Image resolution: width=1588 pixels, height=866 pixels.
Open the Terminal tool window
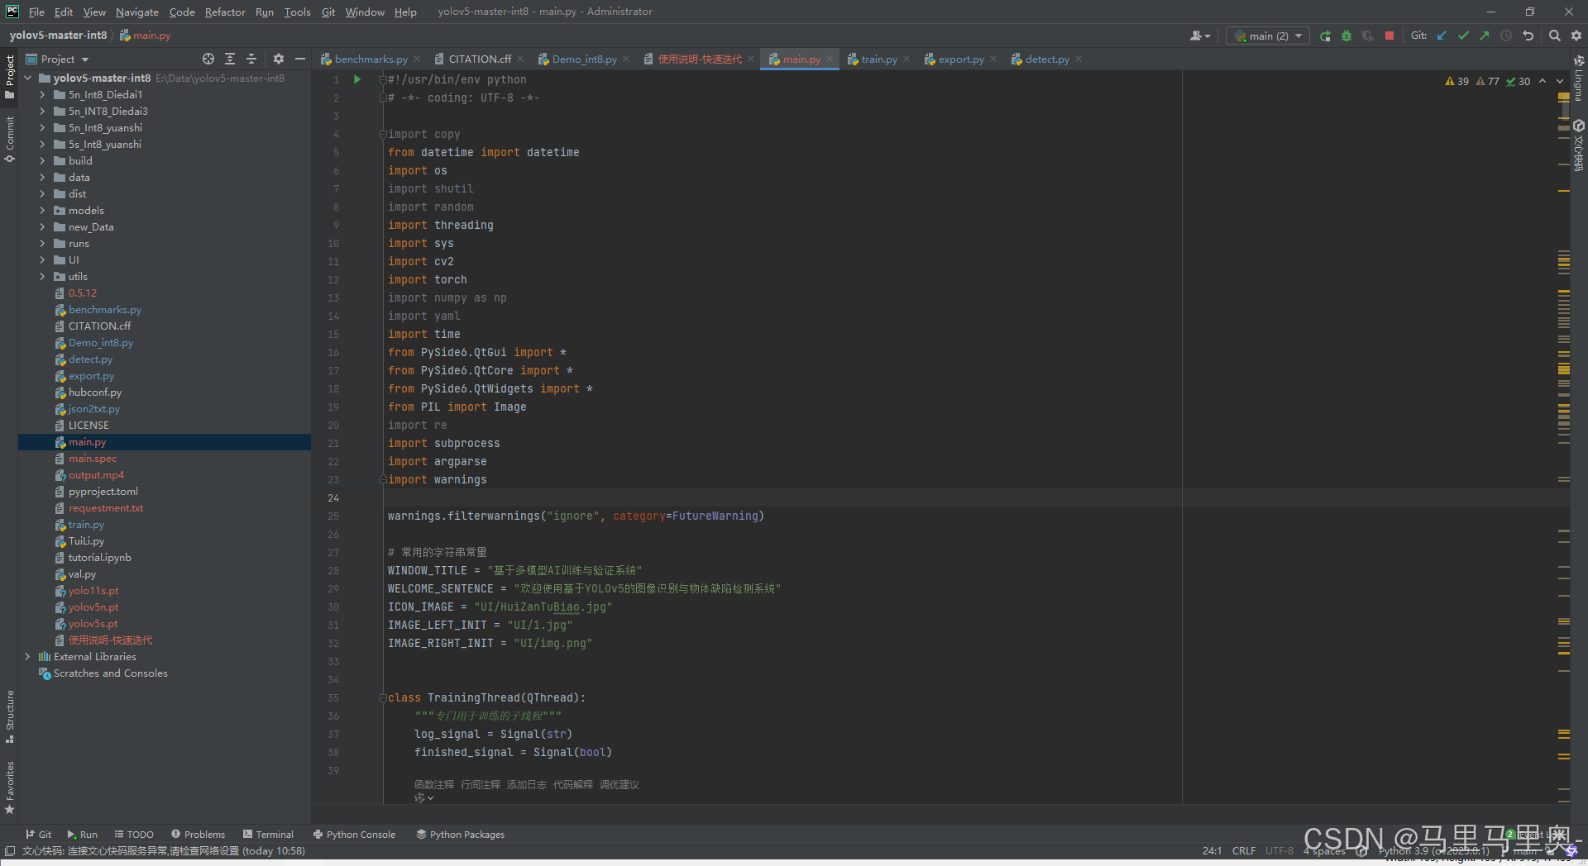(268, 834)
